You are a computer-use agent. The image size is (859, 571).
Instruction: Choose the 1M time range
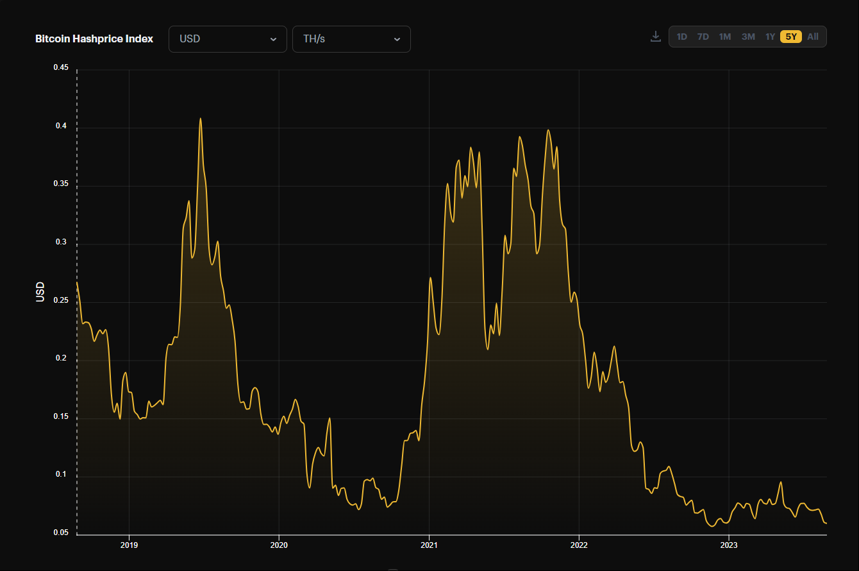(x=725, y=37)
